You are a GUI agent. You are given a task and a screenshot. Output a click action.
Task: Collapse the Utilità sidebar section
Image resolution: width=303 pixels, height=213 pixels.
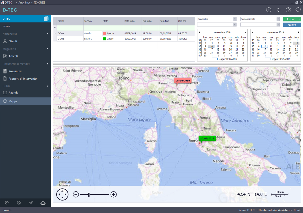click(x=47, y=86)
